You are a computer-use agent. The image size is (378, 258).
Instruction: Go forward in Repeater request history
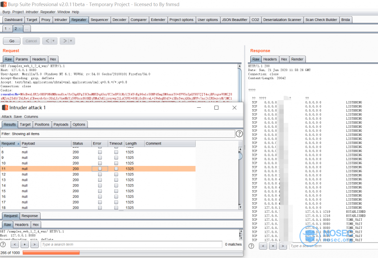click(x=65, y=41)
